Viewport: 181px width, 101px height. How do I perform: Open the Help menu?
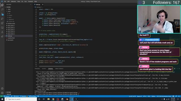coord(35,1)
